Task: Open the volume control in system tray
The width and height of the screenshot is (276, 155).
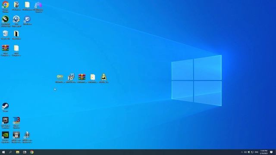Action: (245, 152)
